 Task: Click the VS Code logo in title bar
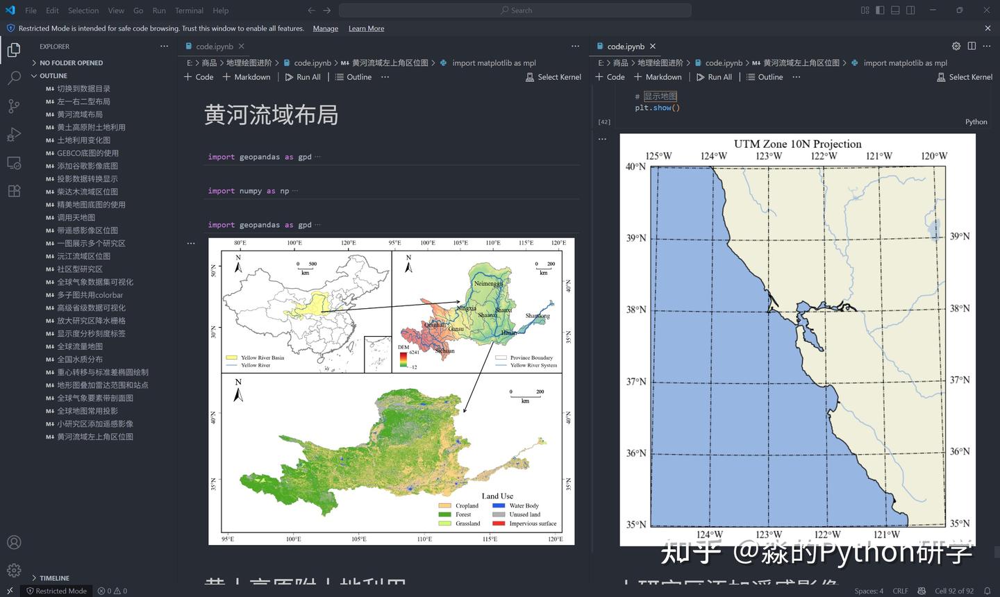click(x=10, y=10)
